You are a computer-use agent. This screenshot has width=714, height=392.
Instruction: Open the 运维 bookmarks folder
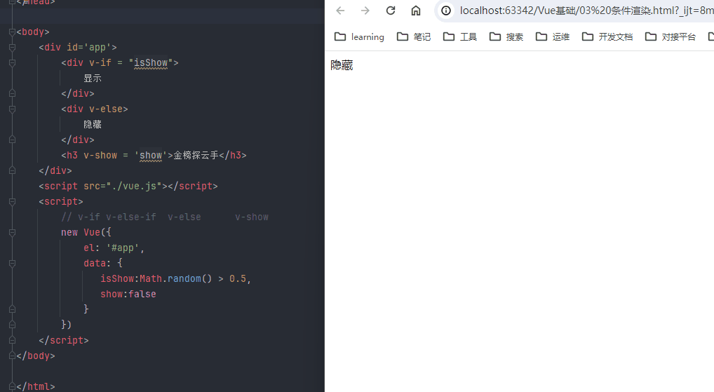(553, 37)
